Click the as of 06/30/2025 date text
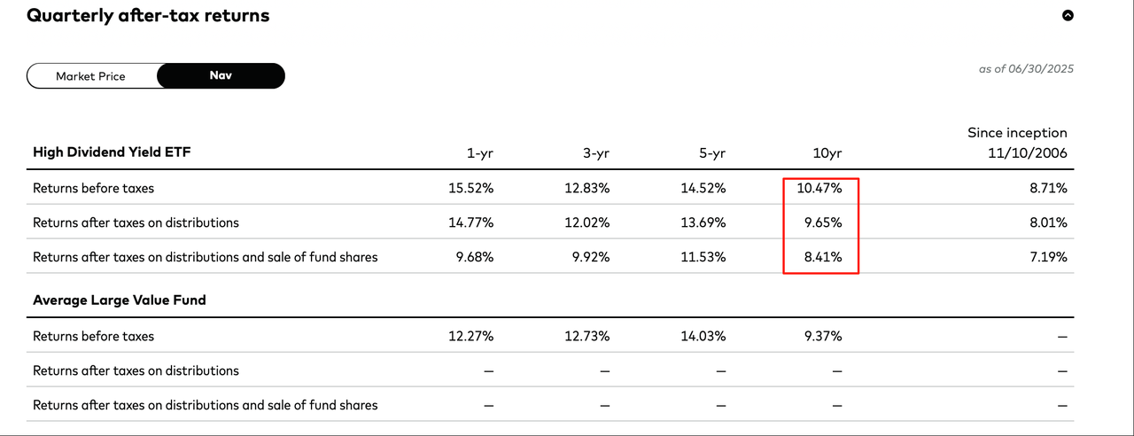The height and width of the screenshot is (436, 1134). pos(1026,69)
